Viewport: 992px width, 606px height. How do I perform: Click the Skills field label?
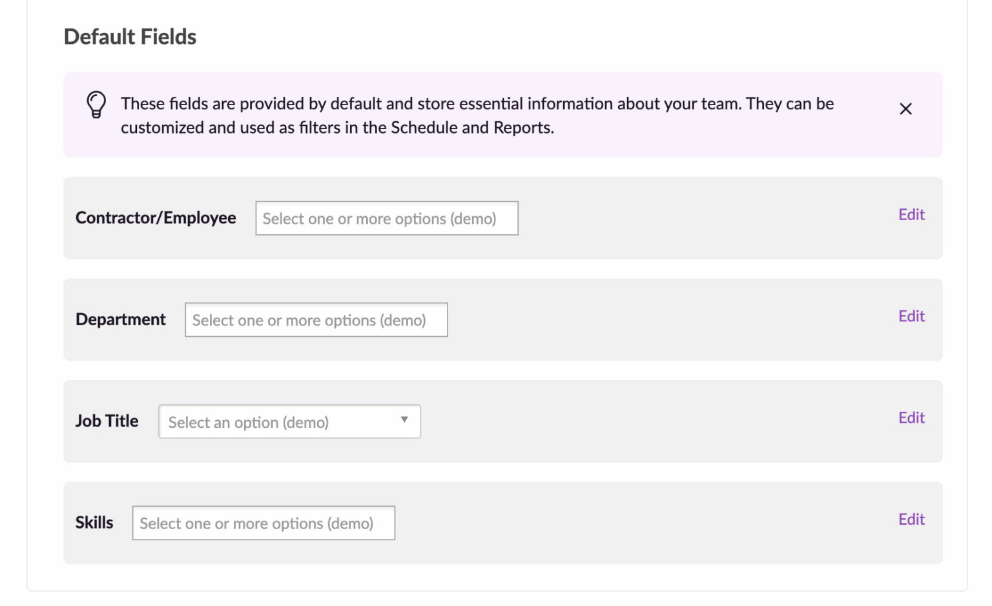(x=94, y=522)
